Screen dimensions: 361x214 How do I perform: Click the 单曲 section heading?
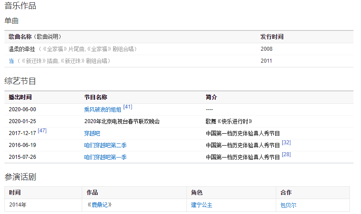[11, 21]
